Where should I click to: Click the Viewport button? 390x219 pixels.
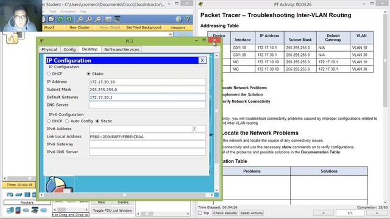177,27
